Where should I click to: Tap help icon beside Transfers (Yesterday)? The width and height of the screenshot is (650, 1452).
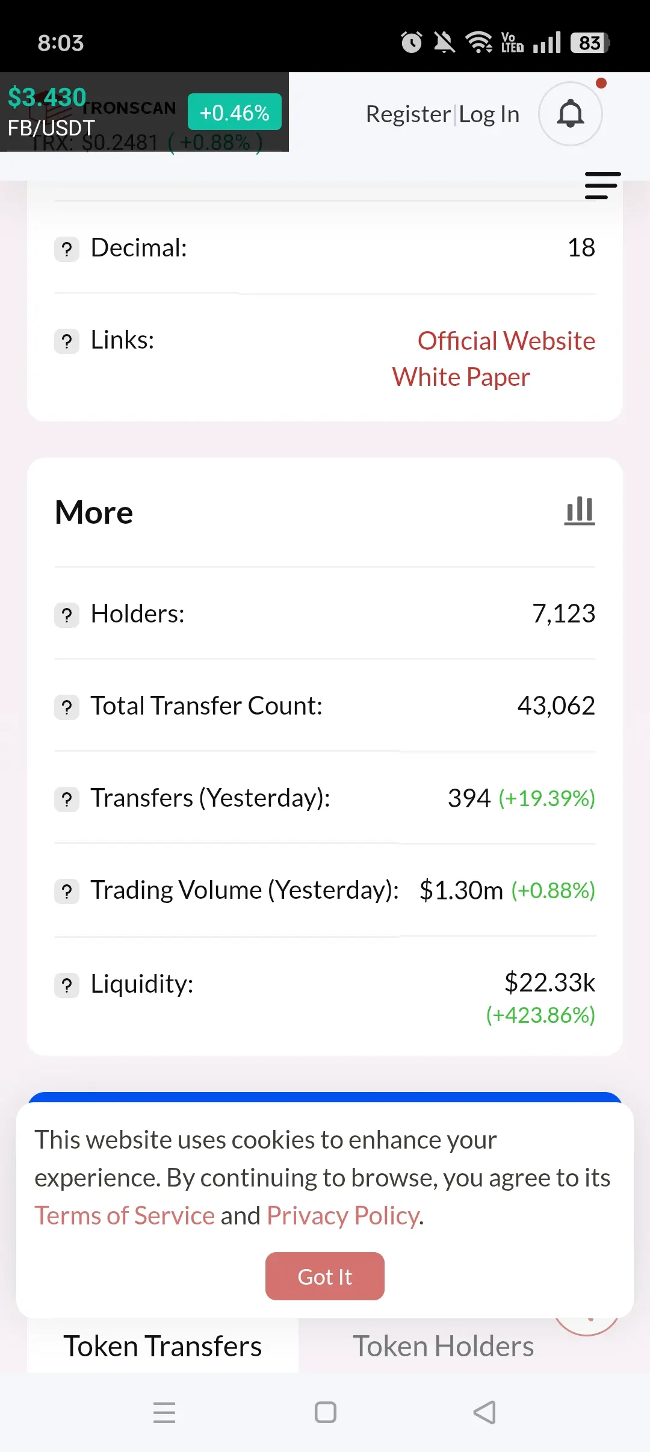pos(67,799)
